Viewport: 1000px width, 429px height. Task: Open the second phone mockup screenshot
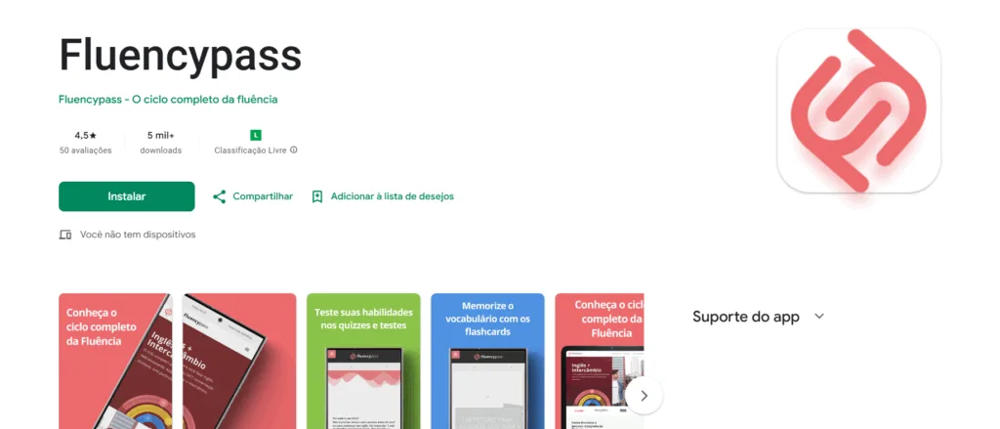pyautogui.click(x=239, y=362)
